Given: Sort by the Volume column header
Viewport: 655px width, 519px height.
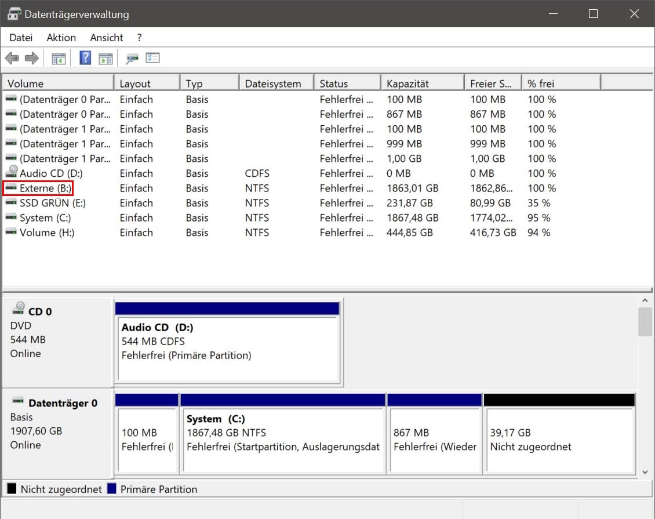Looking at the screenshot, I should pyautogui.click(x=58, y=83).
